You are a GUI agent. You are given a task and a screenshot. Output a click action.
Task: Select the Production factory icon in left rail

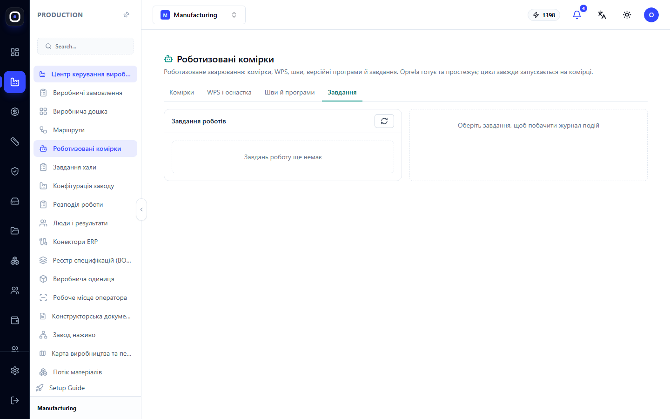15,82
